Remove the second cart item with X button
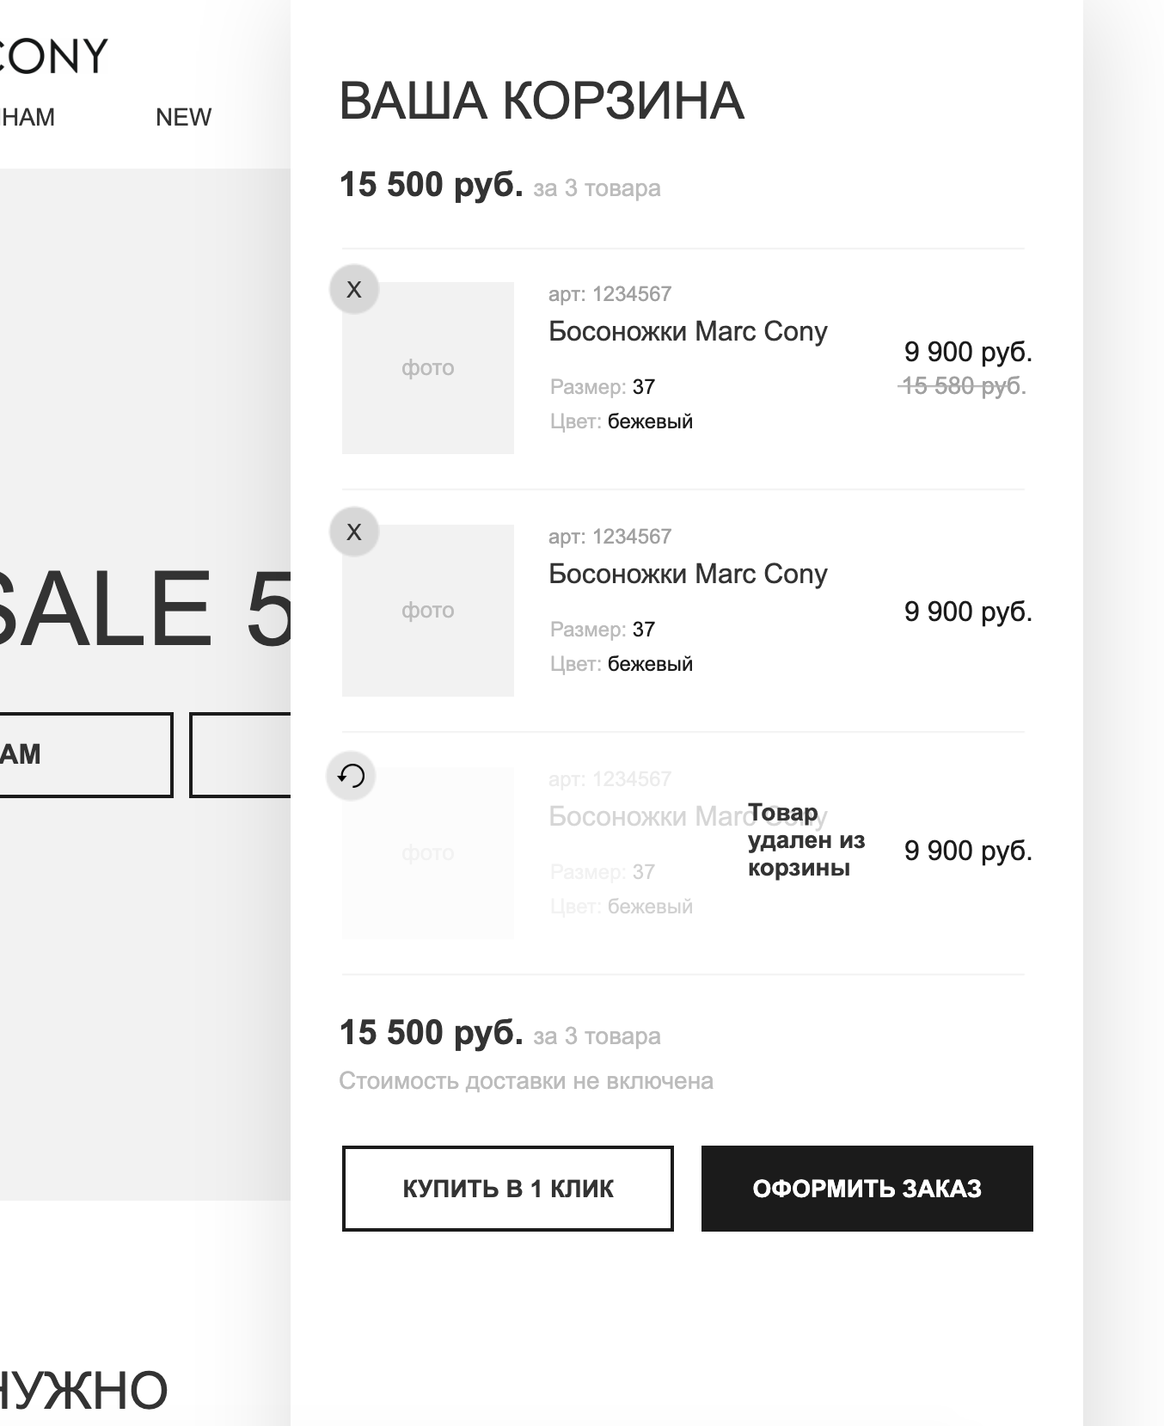Image resolution: width=1164 pixels, height=1426 pixels. tap(354, 532)
